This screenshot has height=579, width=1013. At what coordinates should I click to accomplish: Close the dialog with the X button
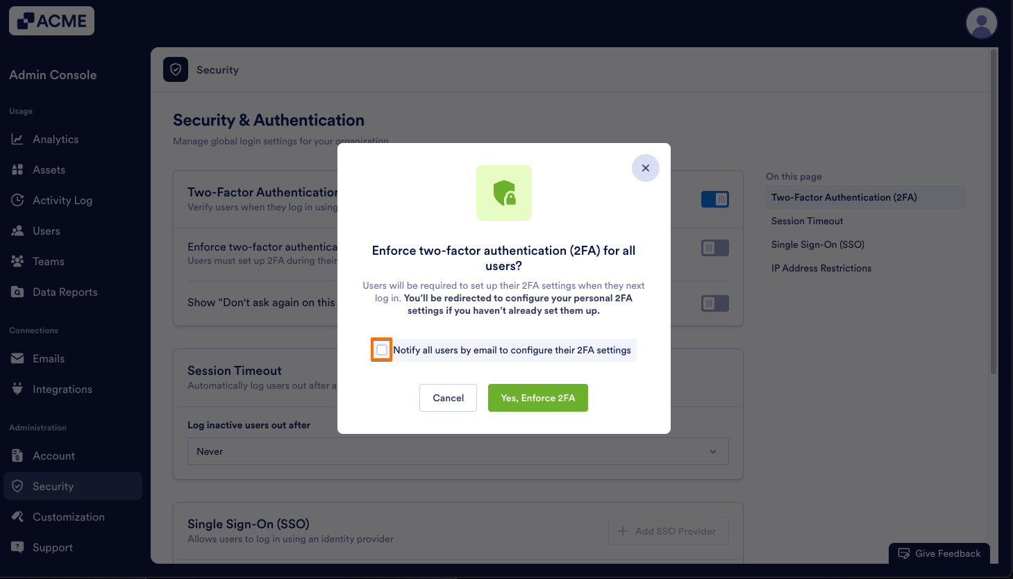[x=646, y=168]
